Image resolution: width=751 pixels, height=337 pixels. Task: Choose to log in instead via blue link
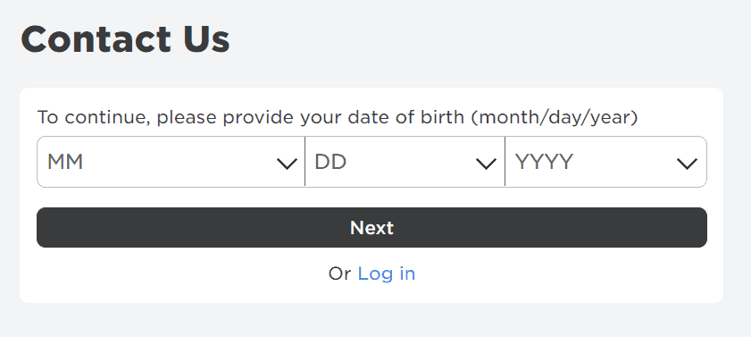(x=387, y=274)
